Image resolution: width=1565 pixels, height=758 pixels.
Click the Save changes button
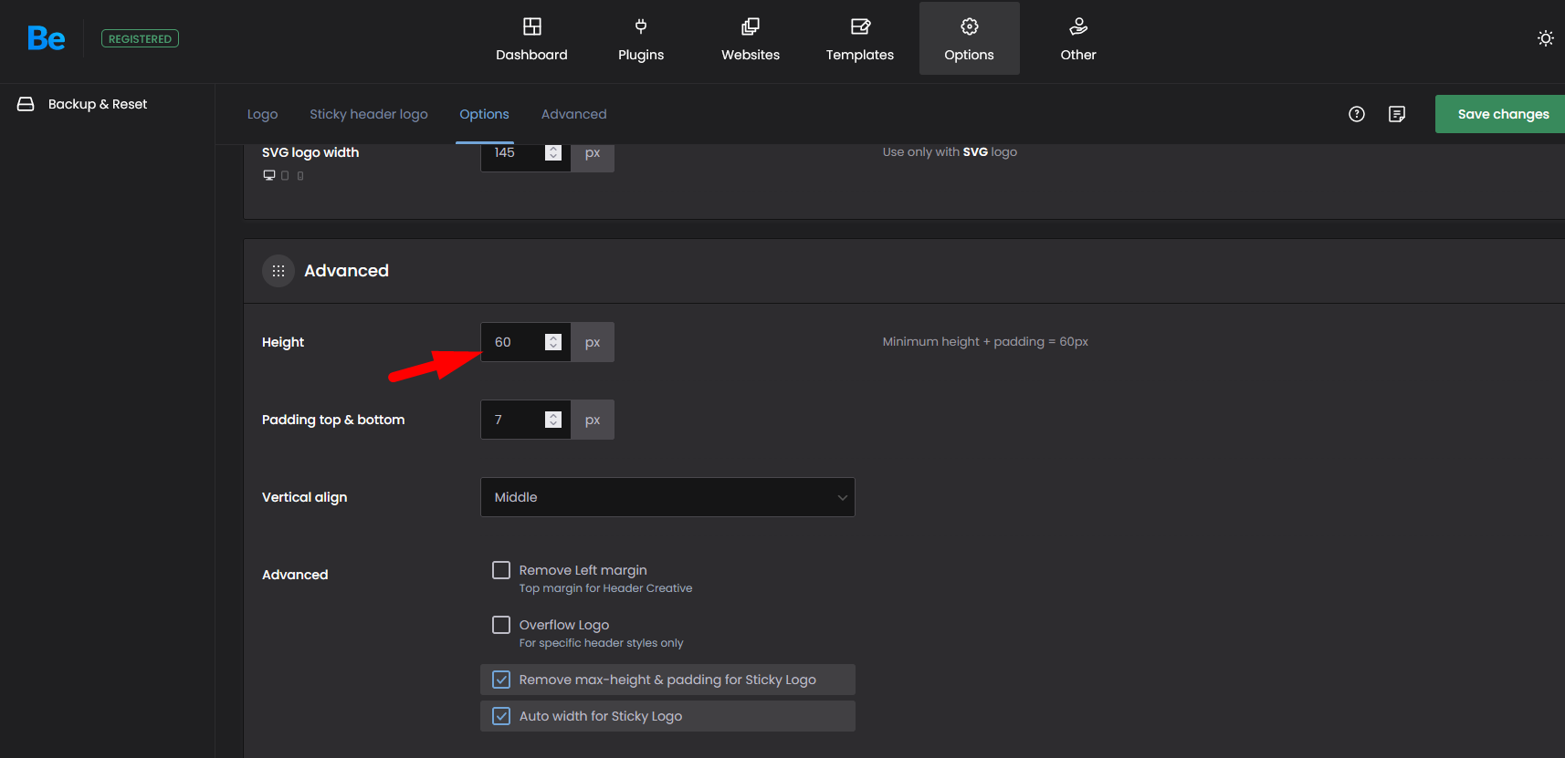1502,114
